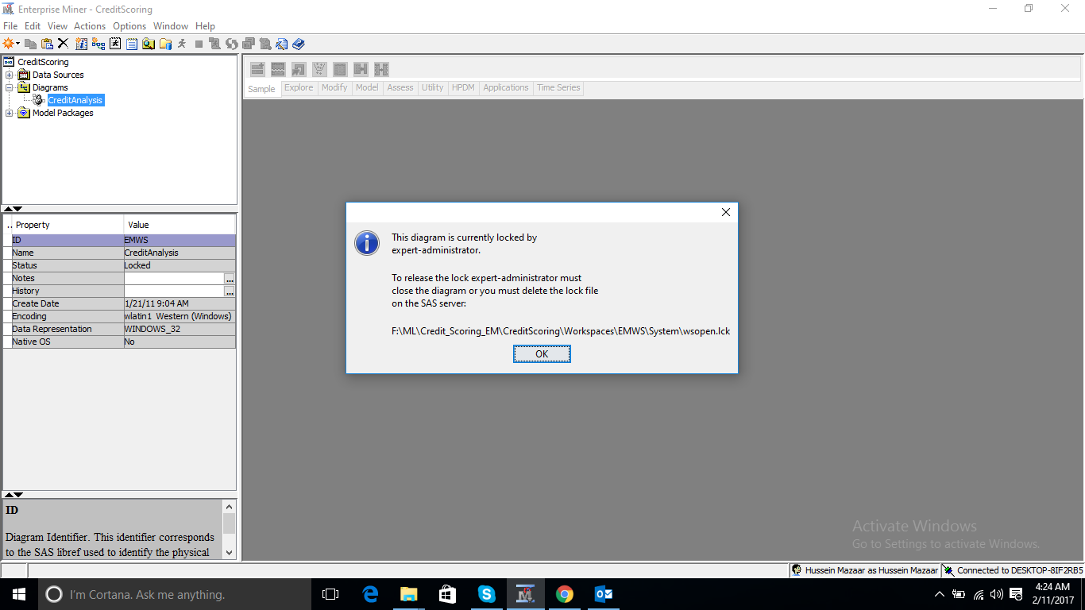Click the document with pencil toolbar icon
The width and height of the screenshot is (1085, 610).
click(x=281, y=44)
